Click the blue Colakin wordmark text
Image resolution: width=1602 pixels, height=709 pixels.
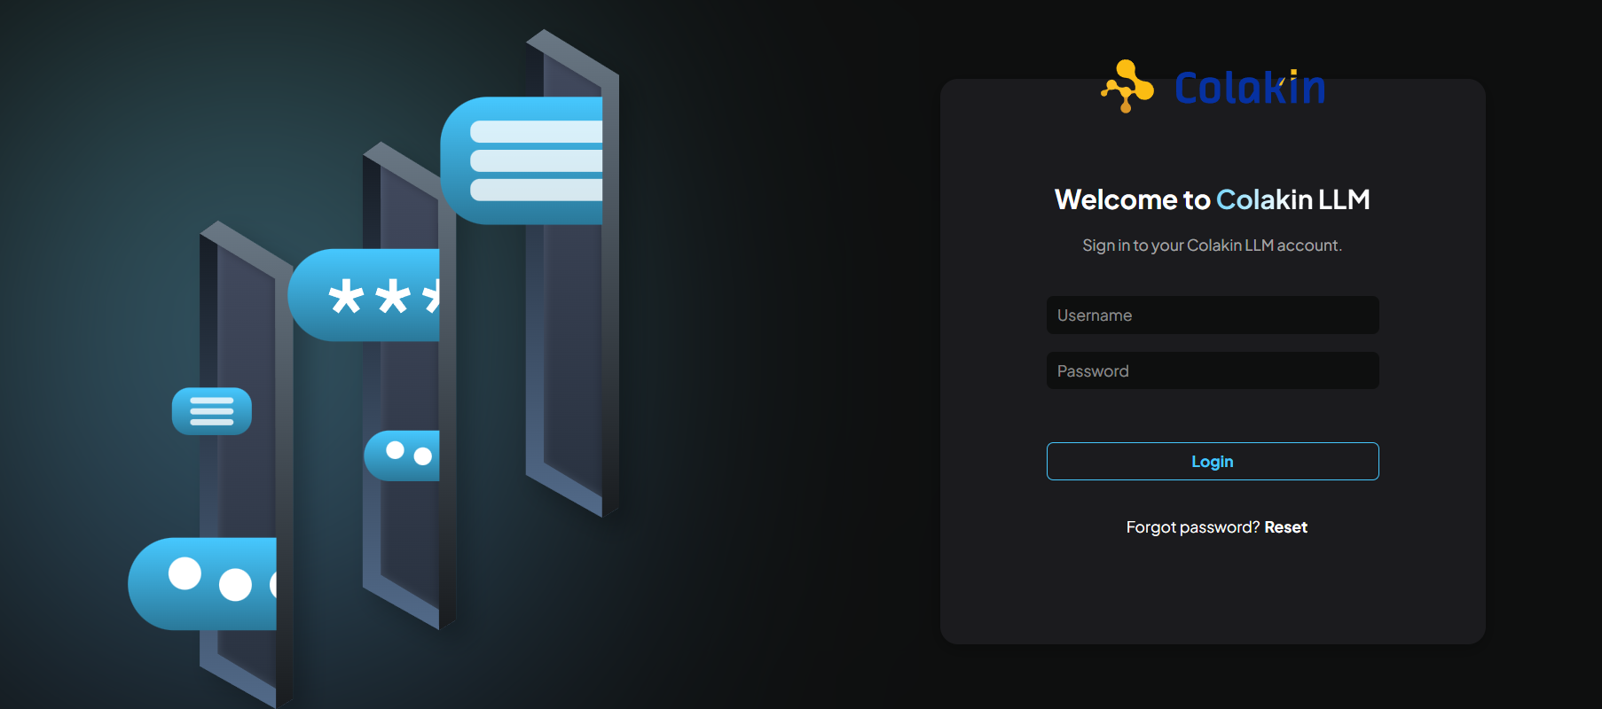tap(1249, 89)
